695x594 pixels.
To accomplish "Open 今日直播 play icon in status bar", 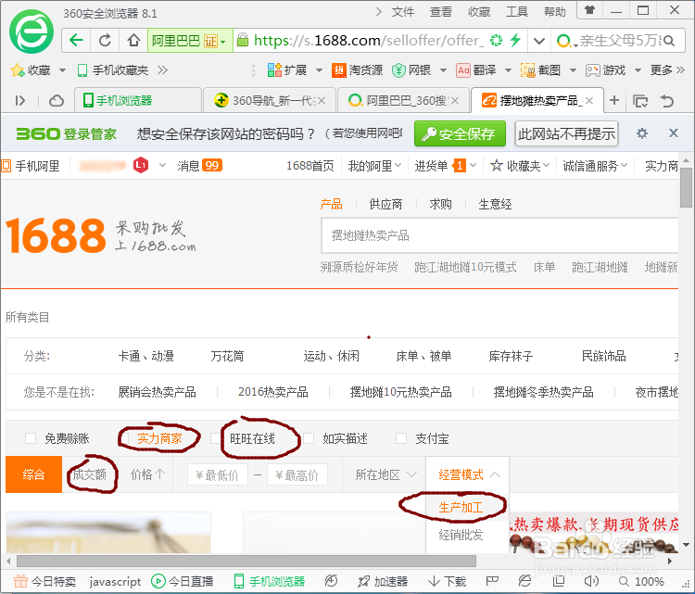I will click(158, 581).
